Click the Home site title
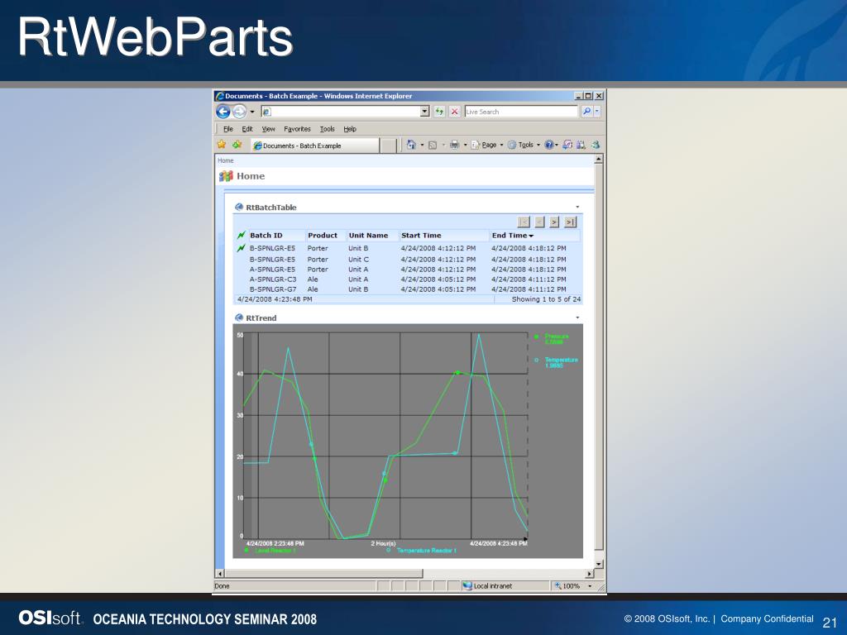 coord(251,176)
